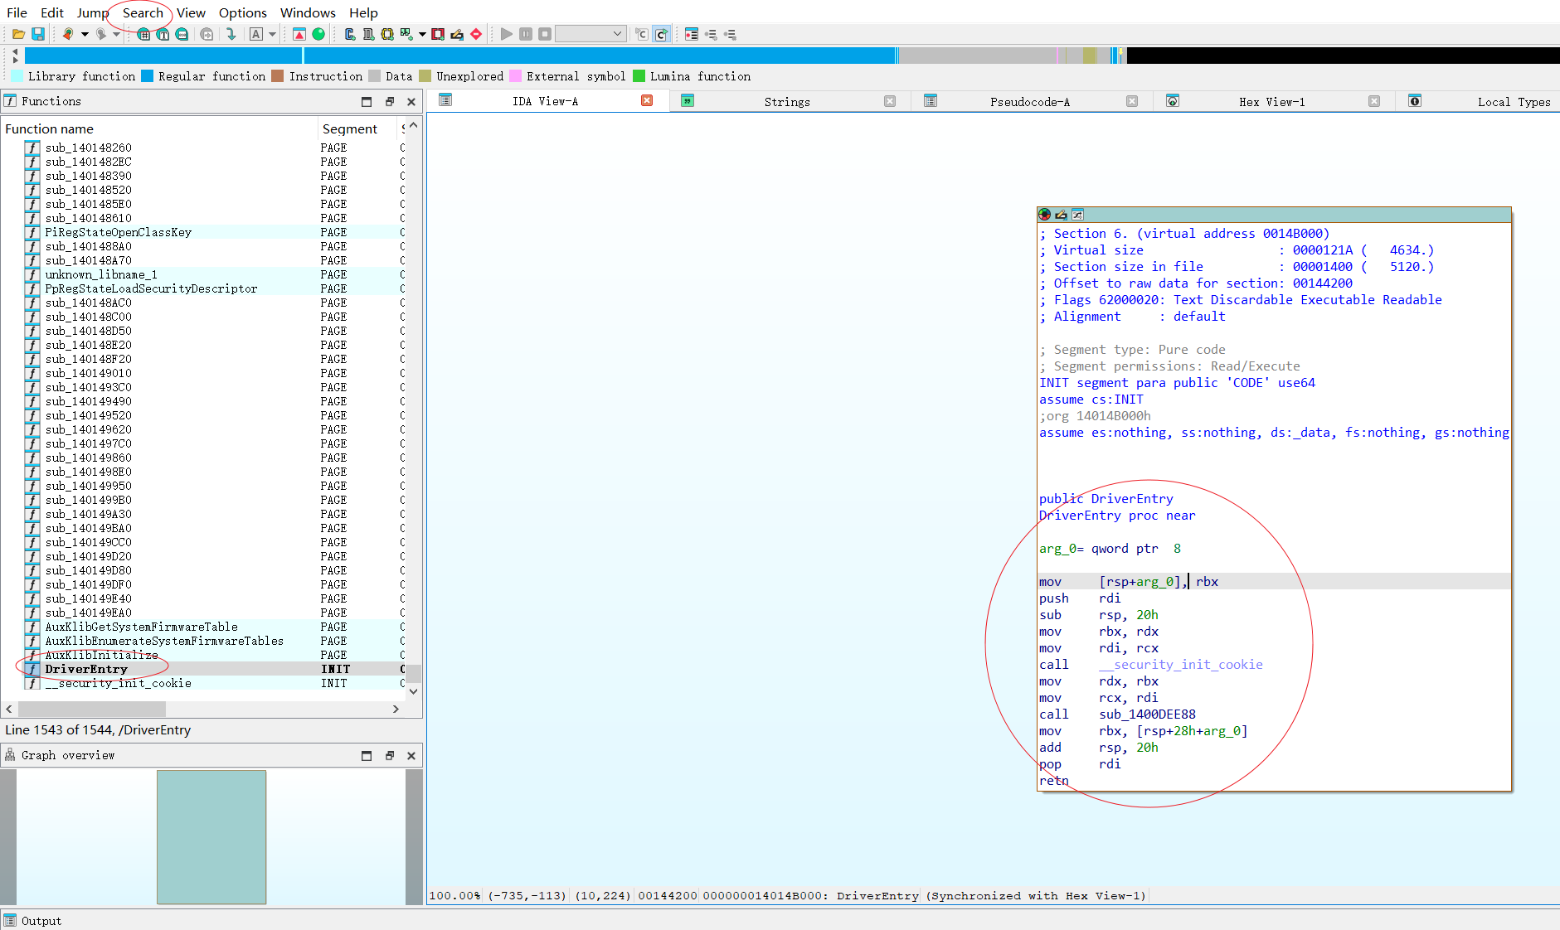Click the red square bracket toolbar icon
Screen dimensions: 1560x930
[438, 34]
